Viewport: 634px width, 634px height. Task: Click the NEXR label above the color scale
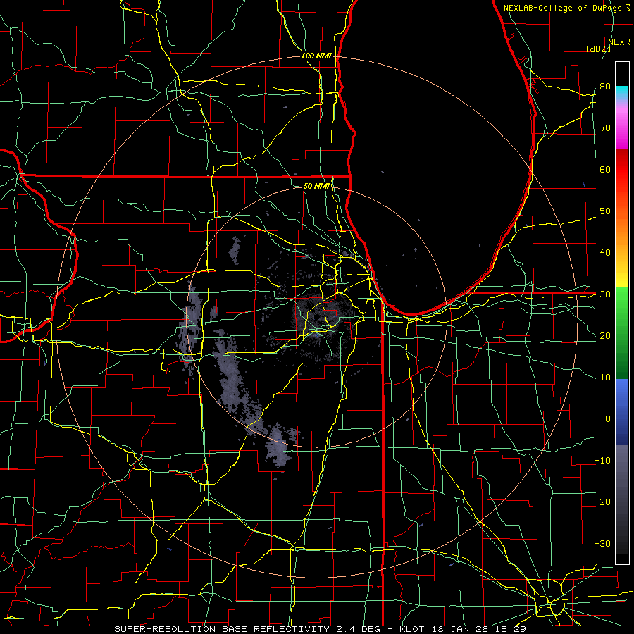click(619, 42)
